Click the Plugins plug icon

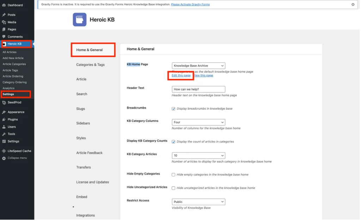click(x=4, y=120)
